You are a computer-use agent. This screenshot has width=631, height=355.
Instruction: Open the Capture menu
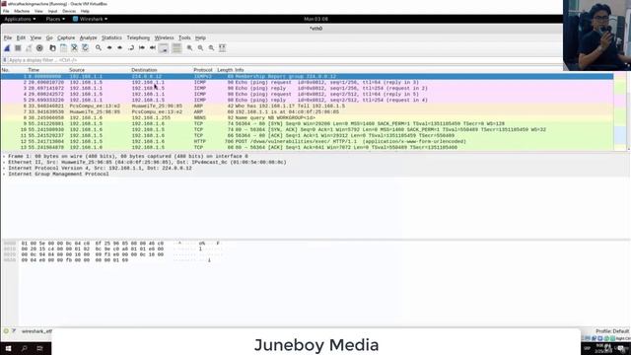66,37
